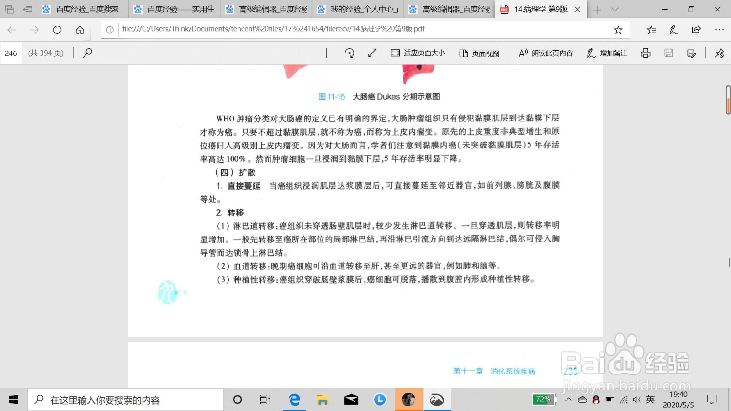Click the 72% battery percentage indicator
The image size is (731, 411).
[x=543, y=400]
